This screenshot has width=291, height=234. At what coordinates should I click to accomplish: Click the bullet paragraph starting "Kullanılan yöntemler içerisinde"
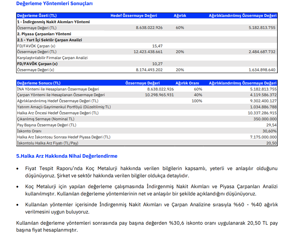tap(152, 208)
